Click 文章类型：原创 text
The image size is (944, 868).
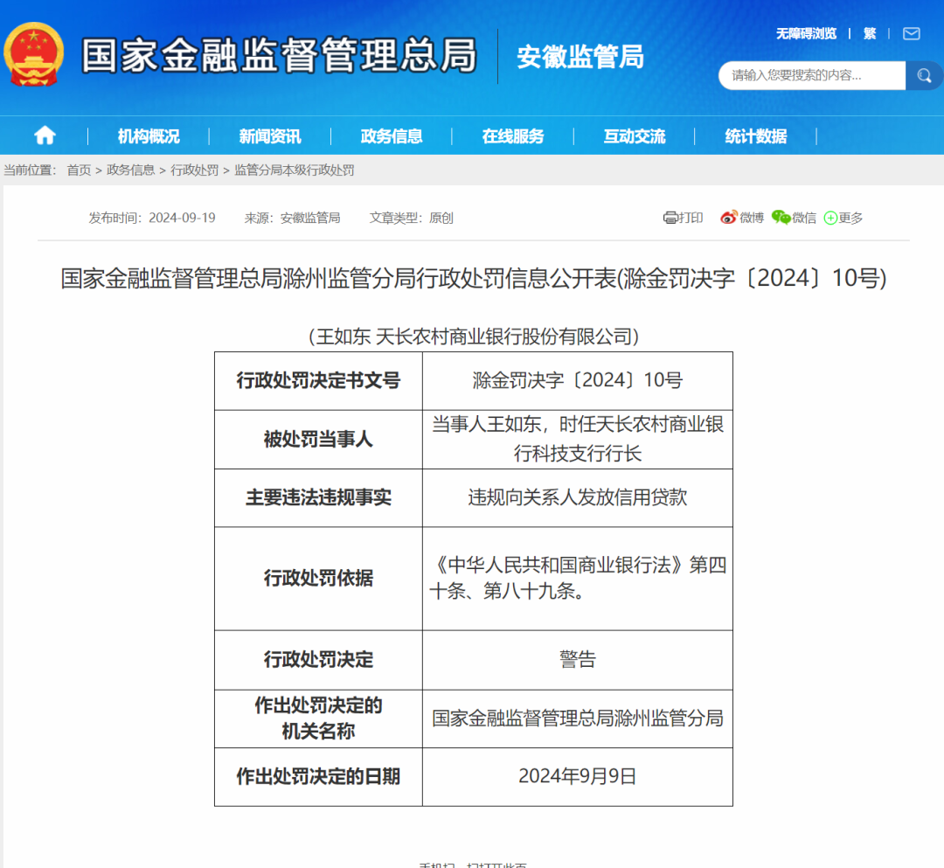411,218
